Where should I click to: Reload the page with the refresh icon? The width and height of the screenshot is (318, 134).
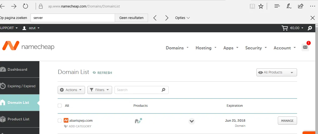tap(25, 6)
